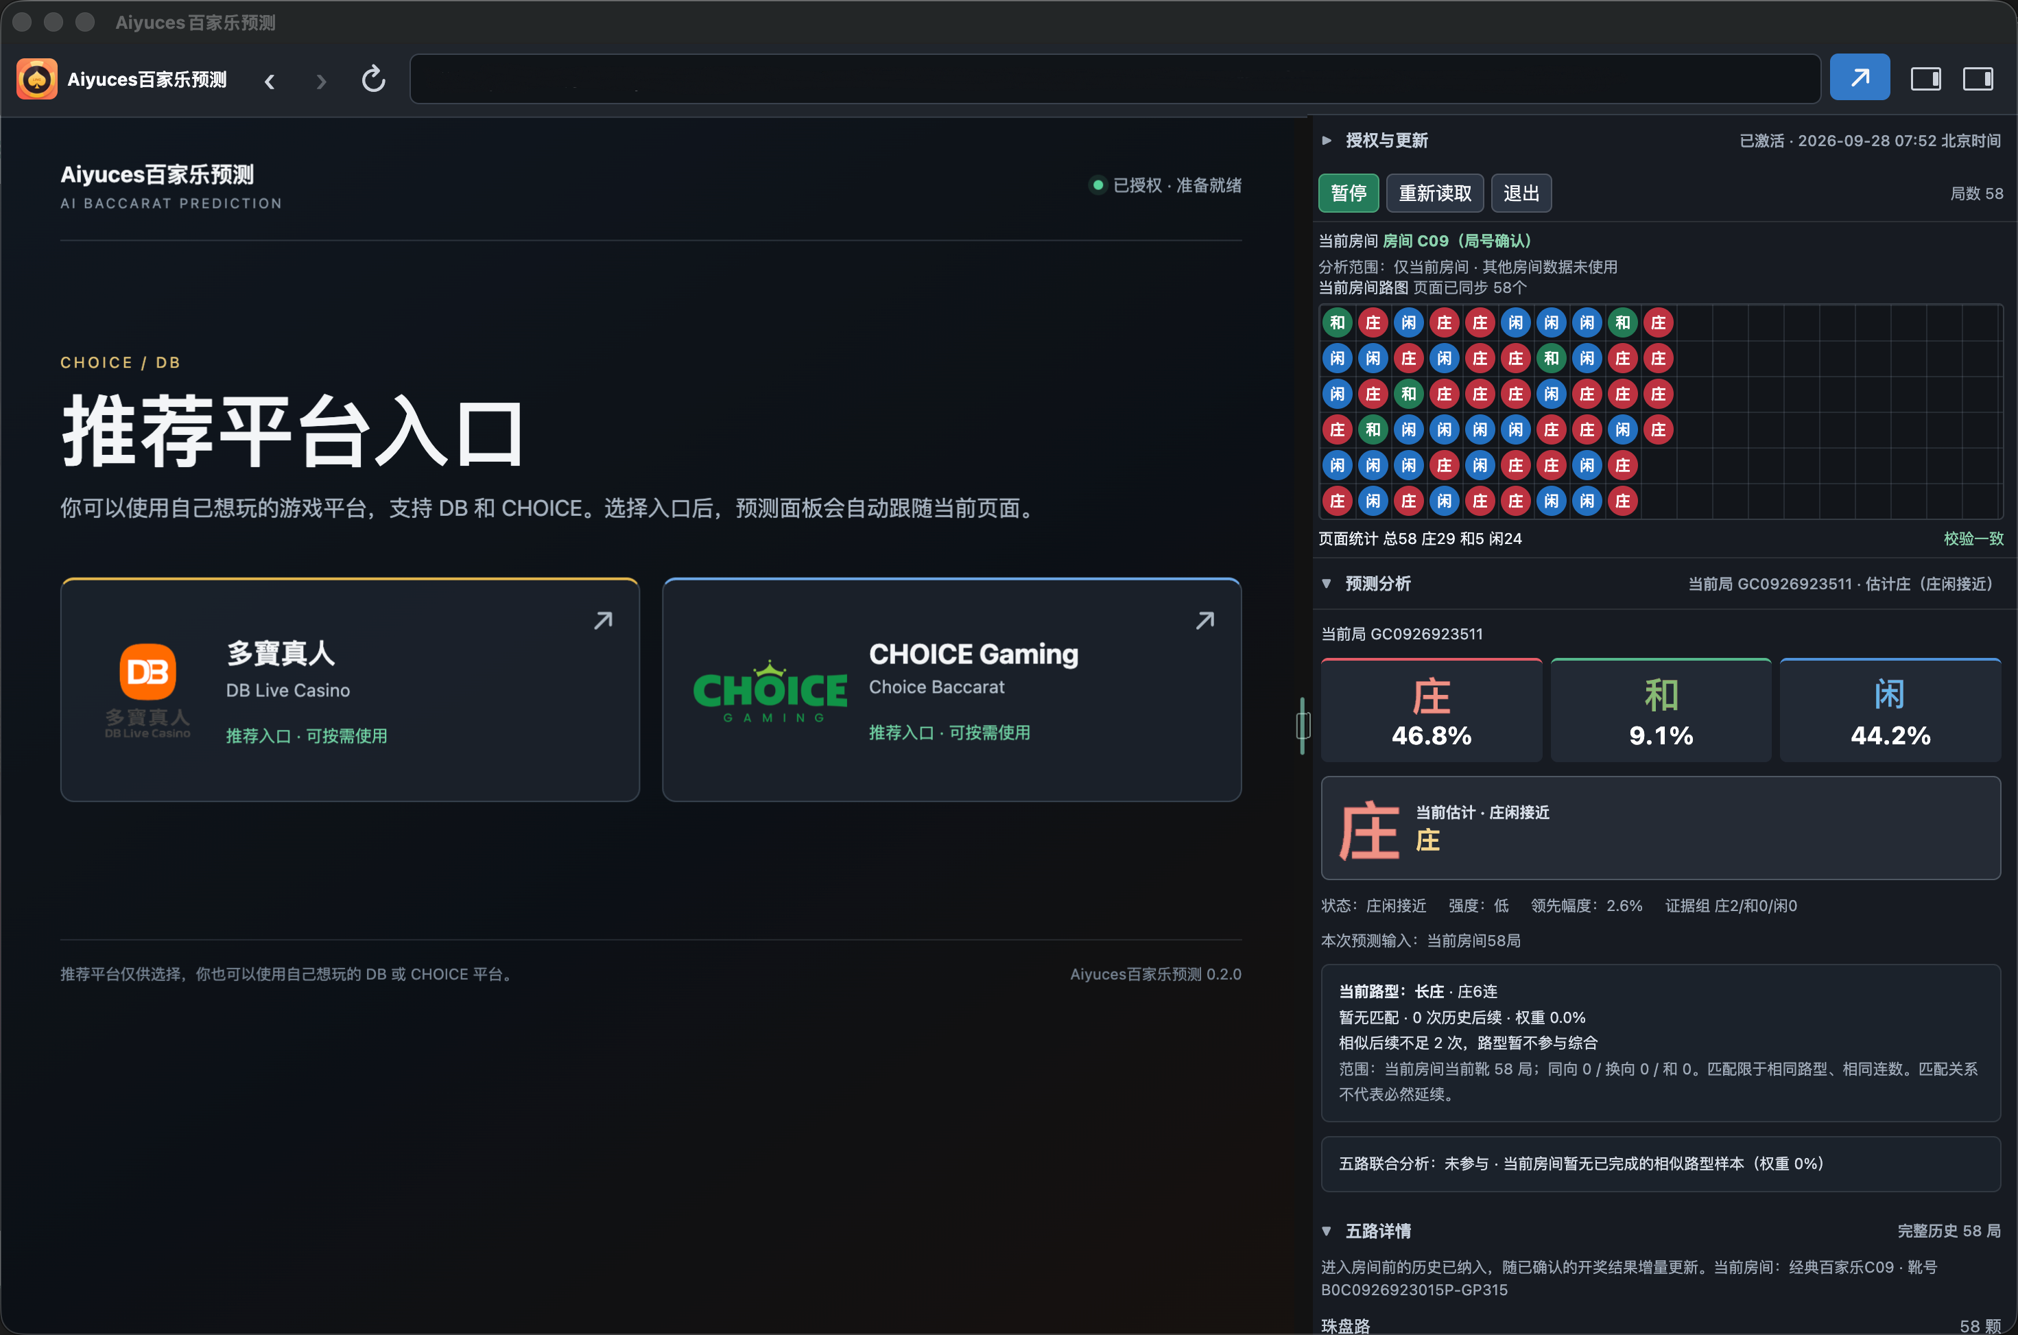Open the CHOICE Gaming Baccarat card
Image resolution: width=2018 pixels, height=1335 pixels.
point(951,689)
